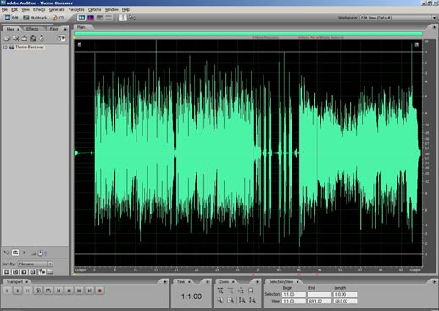Open Files panel advanced options dropdown icon
This screenshot has width=439, height=311.
[62, 38]
